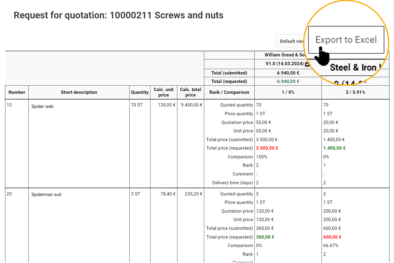Click the William Grand supplier header
This screenshot has width=394, height=263.
point(283,55)
